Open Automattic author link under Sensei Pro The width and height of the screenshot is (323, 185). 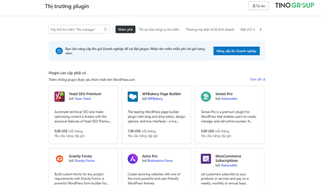point(229,99)
